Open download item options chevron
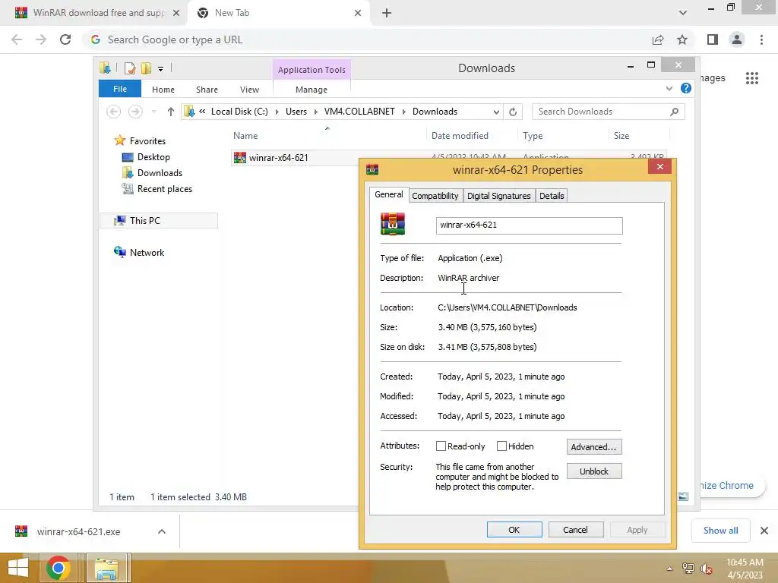 coord(162,531)
